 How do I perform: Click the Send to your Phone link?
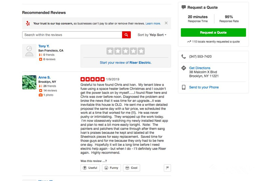204,87
